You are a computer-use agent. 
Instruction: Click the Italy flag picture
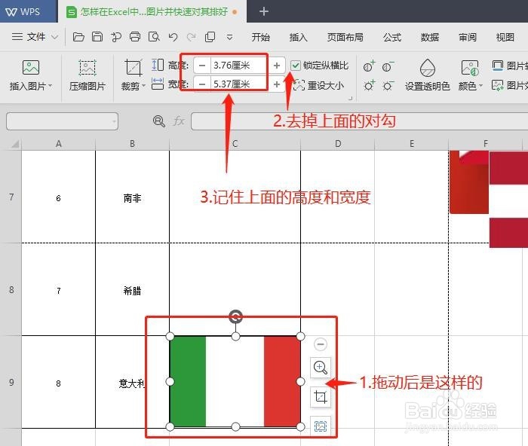coord(235,381)
